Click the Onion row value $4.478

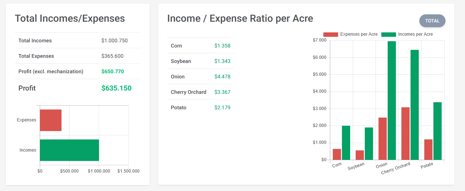coord(222,77)
